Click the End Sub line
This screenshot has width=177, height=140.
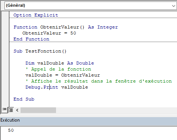(24, 99)
